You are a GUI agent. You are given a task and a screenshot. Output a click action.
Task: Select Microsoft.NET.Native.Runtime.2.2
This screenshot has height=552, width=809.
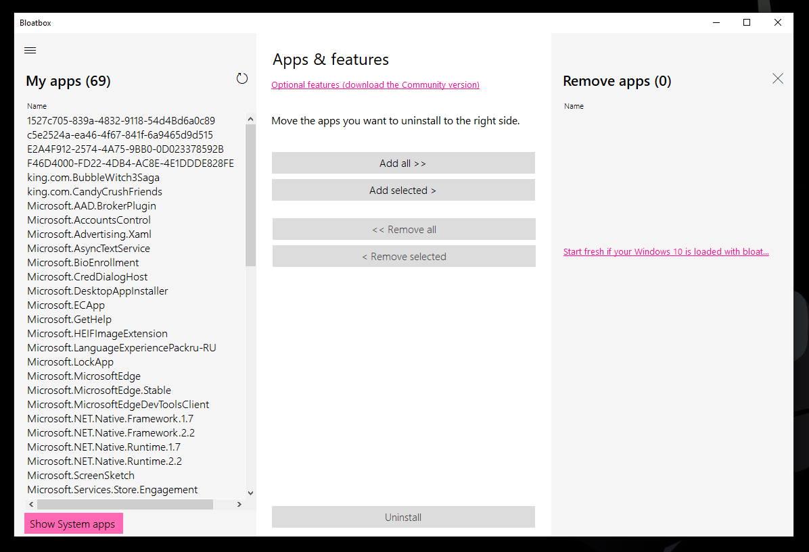click(x=105, y=461)
